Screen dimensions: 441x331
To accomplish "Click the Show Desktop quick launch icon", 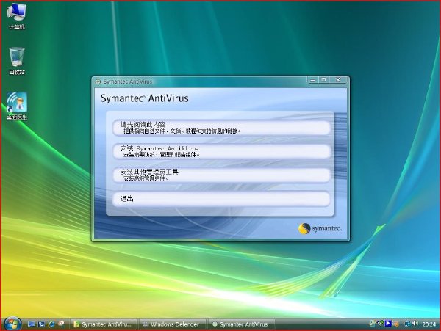I will 31,324.
